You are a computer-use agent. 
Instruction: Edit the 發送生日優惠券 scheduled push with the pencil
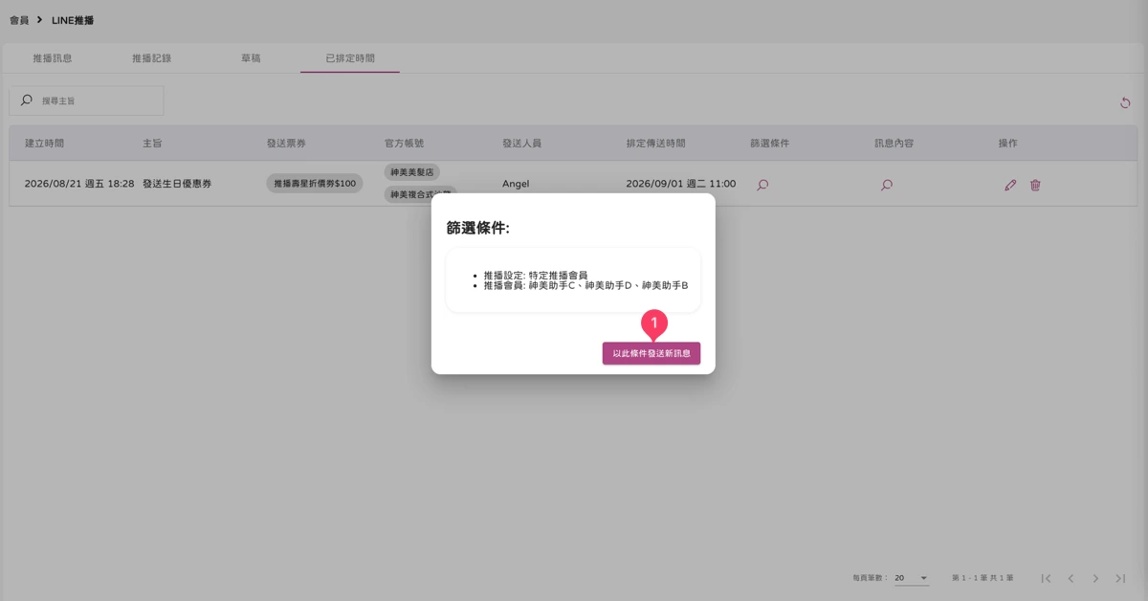[x=1010, y=185]
